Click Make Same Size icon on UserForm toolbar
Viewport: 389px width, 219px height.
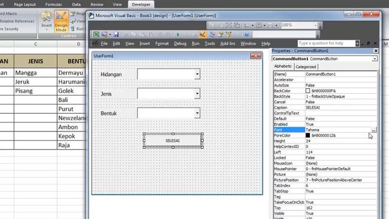point(270,25)
